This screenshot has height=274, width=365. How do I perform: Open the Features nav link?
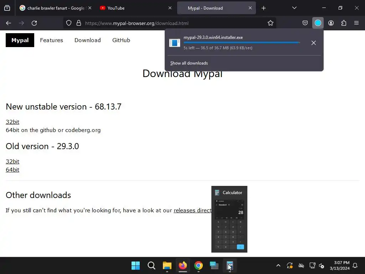click(x=51, y=40)
